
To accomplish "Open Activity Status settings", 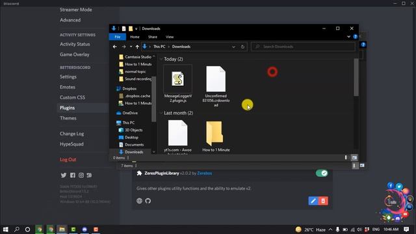I will pos(75,44).
